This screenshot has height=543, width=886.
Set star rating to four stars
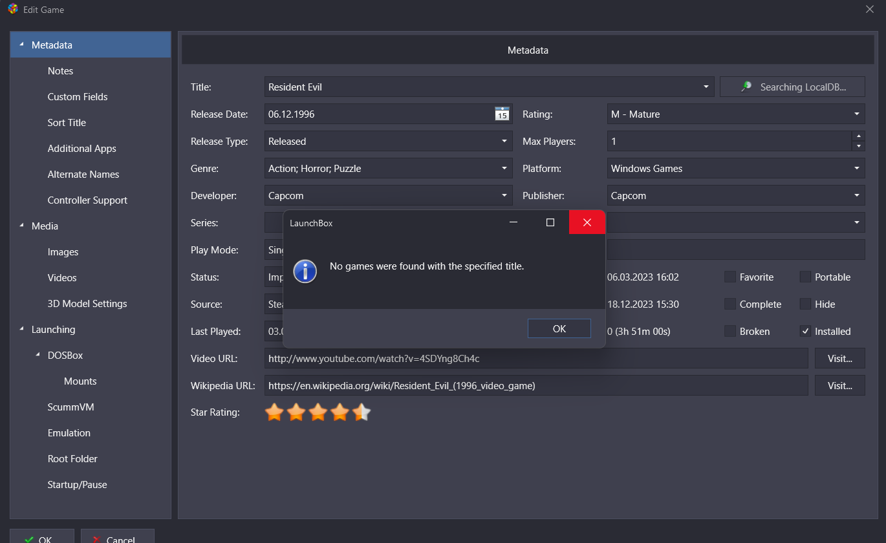[x=340, y=412]
